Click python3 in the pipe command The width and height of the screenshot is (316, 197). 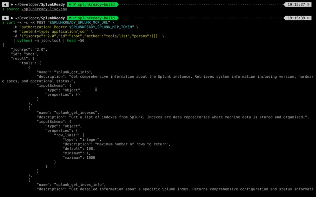pyautogui.click(x=25, y=41)
